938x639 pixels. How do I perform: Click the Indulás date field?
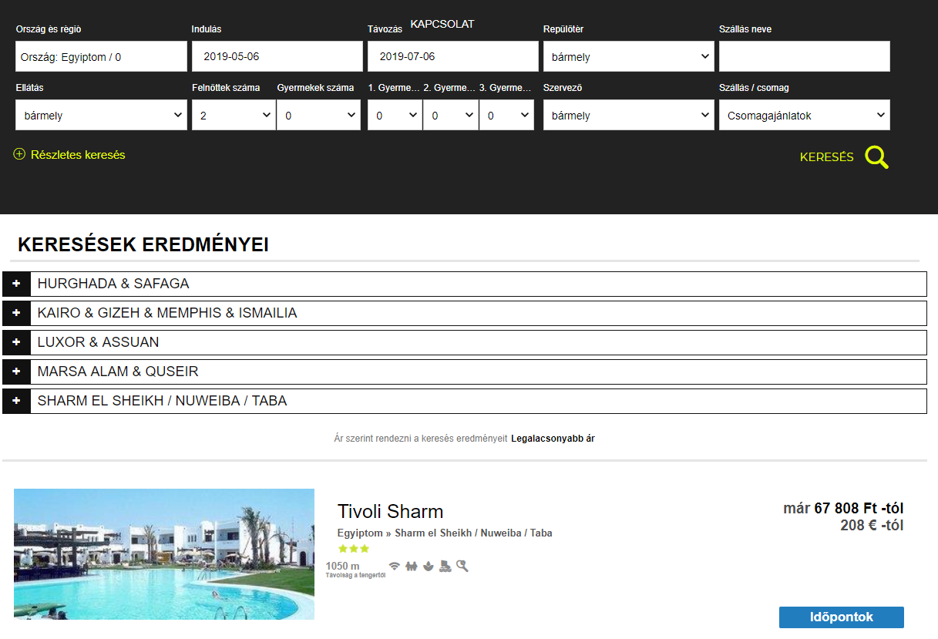pyautogui.click(x=277, y=56)
